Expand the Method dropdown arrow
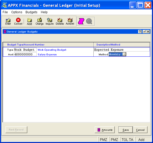Viewport: 153px width, 143px height. coord(124,54)
